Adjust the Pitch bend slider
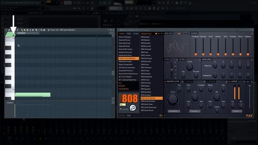Screen dimensions: 258x145 (x=171, y=70)
